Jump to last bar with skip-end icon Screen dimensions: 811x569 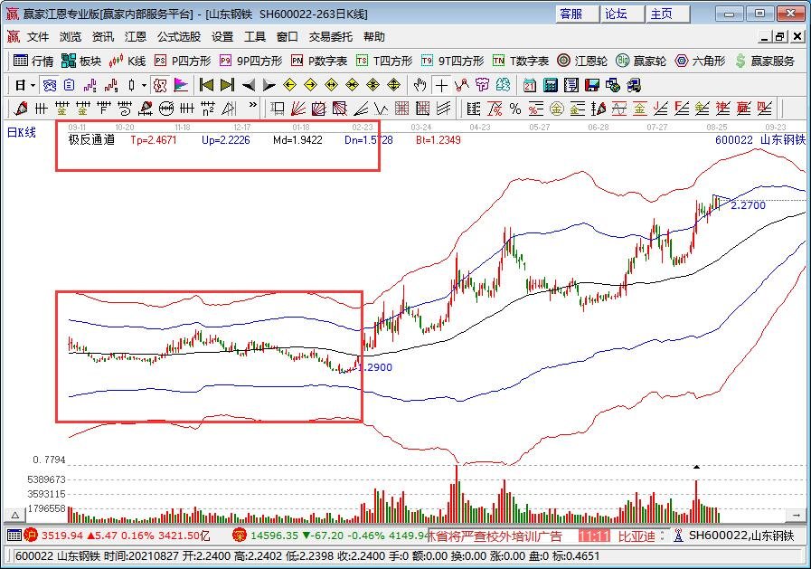[227, 85]
